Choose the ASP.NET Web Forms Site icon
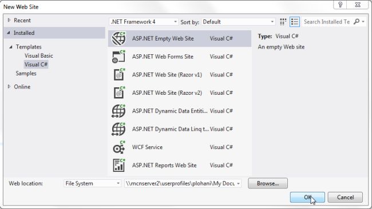This screenshot has width=372, height=209. (118, 57)
